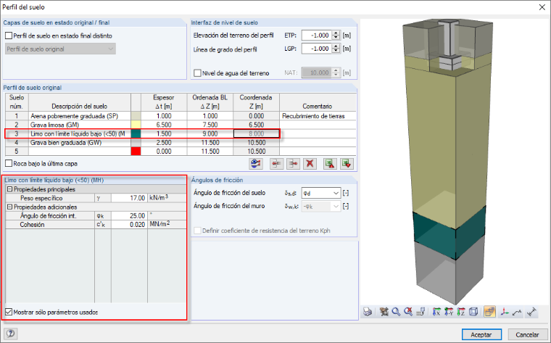This screenshot has height=343, width=551.
Task: Activate the zoom magnifier tool
Action: tap(396, 312)
